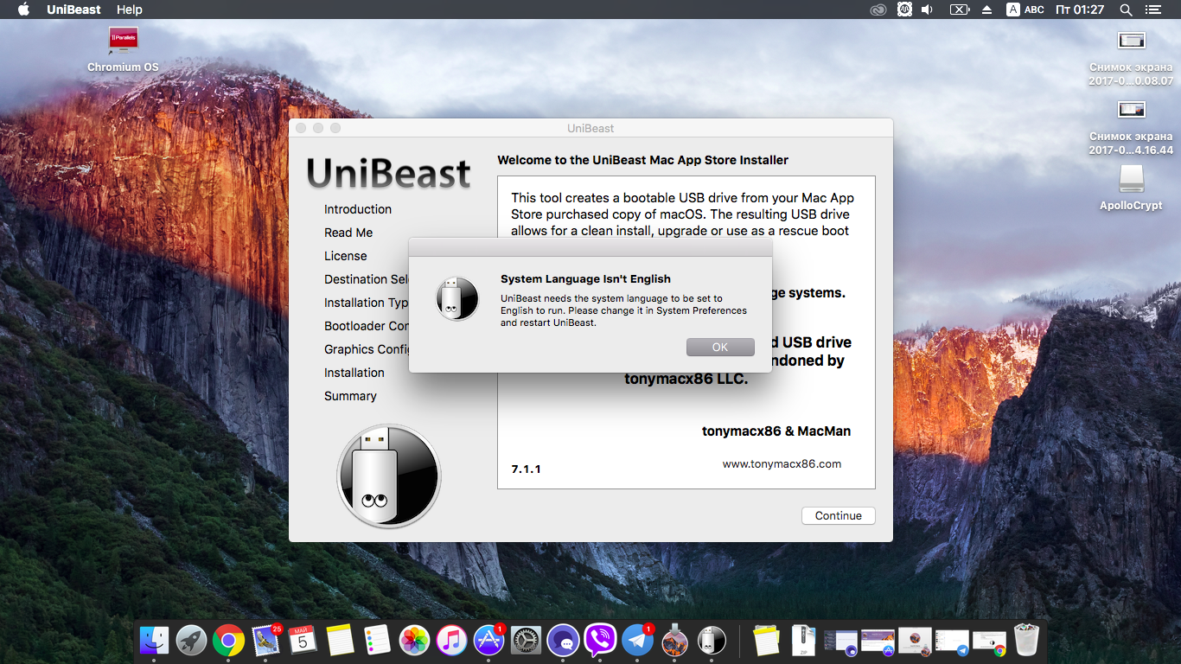The height and width of the screenshot is (664, 1181).
Task: Select the Chromium OS desktop icon
Action: pyautogui.click(x=123, y=50)
